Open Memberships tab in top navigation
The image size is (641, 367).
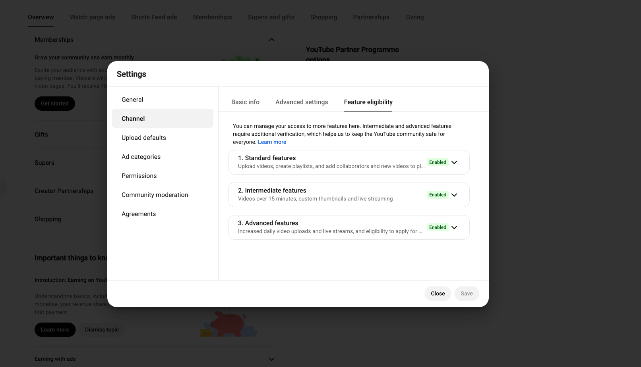click(x=213, y=17)
